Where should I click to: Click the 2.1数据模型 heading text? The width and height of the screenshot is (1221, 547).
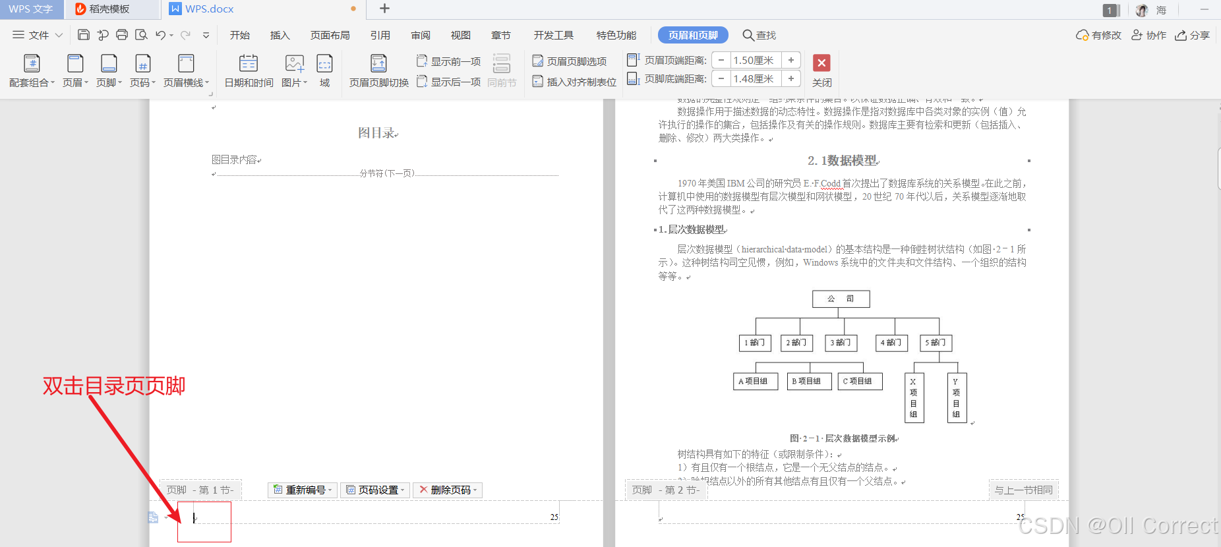(x=843, y=161)
